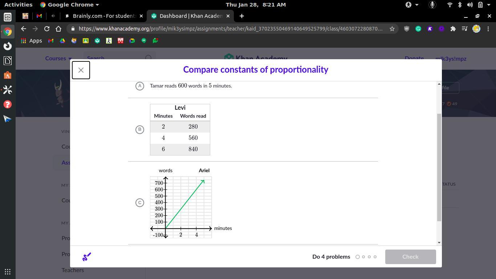
Task: Open the Chrome profile avatar menu
Action: coord(476,29)
